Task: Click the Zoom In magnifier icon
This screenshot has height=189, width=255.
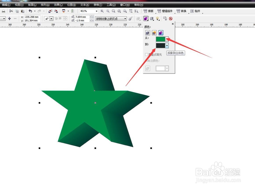Action: (103, 11)
